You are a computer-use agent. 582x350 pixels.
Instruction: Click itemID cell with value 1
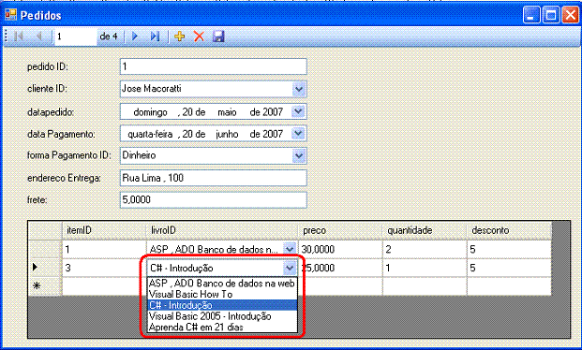tap(104, 249)
